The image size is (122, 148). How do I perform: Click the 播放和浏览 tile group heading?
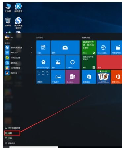pos(86,38)
